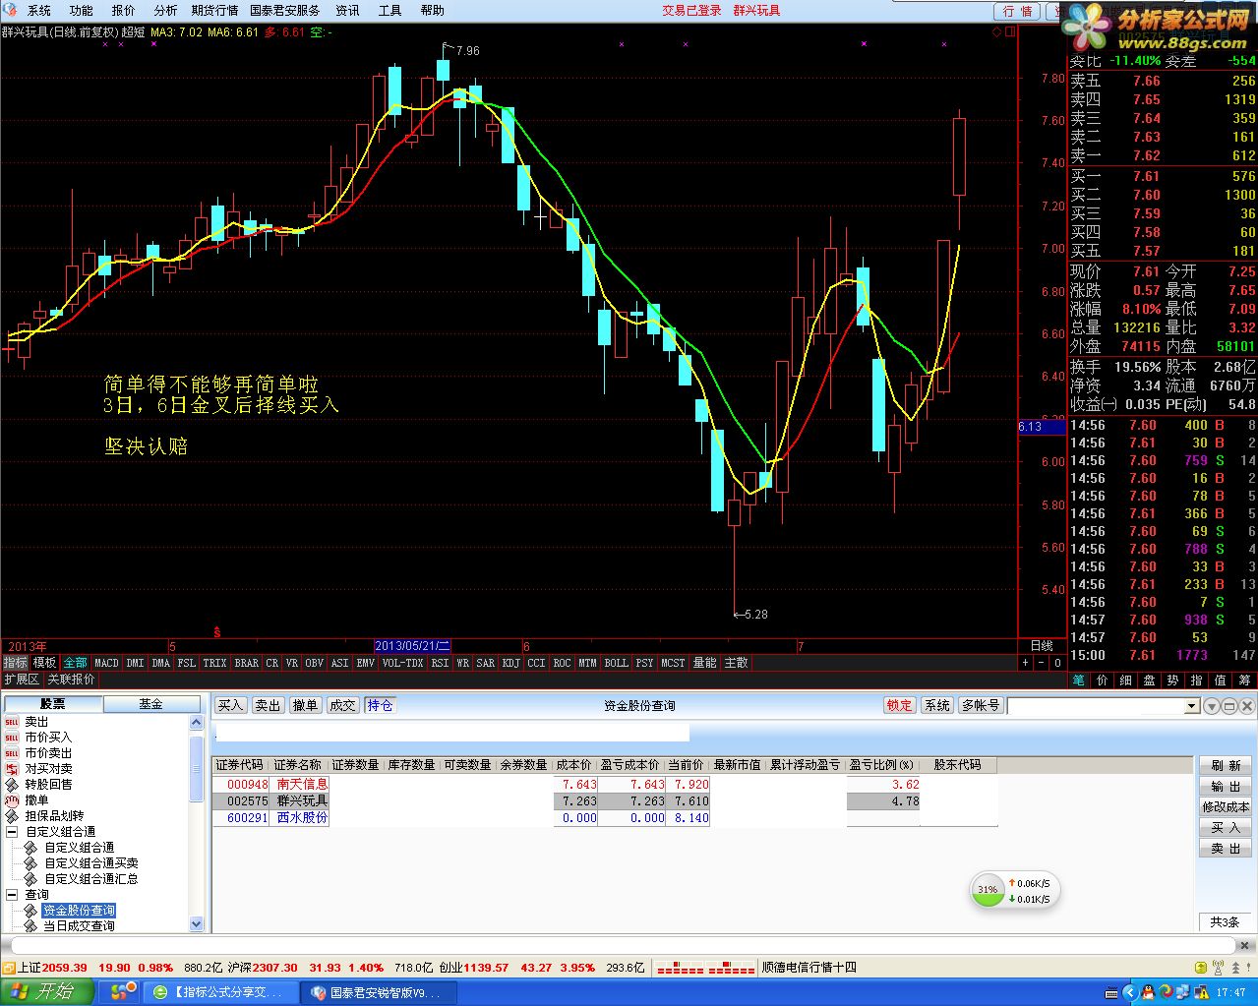This screenshot has height=1006, width=1258.
Task: Select the 股票 tab in trade panel
Action: (53, 704)
